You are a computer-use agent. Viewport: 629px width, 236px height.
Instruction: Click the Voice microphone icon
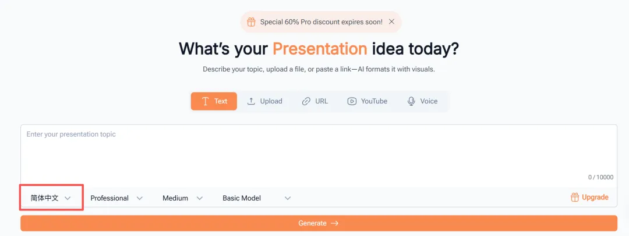[x=412, y=101]
